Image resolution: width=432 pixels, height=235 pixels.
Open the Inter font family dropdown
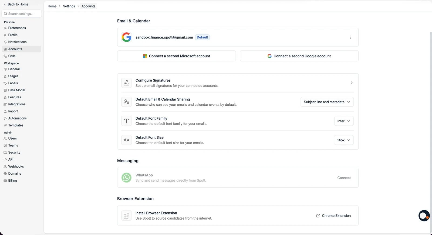(x=344, y=121)
